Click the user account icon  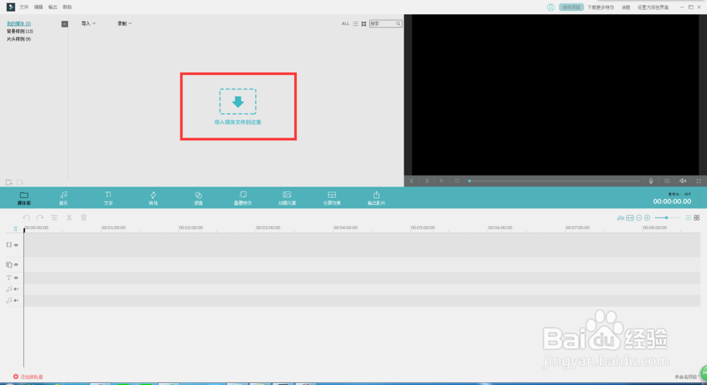click(x=551, y=7)
